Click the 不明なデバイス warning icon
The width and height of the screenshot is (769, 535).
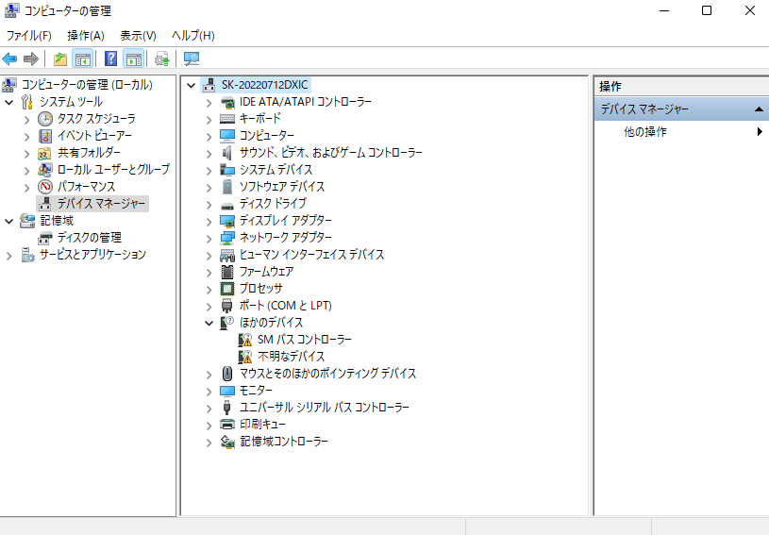(x=244, y=357)
